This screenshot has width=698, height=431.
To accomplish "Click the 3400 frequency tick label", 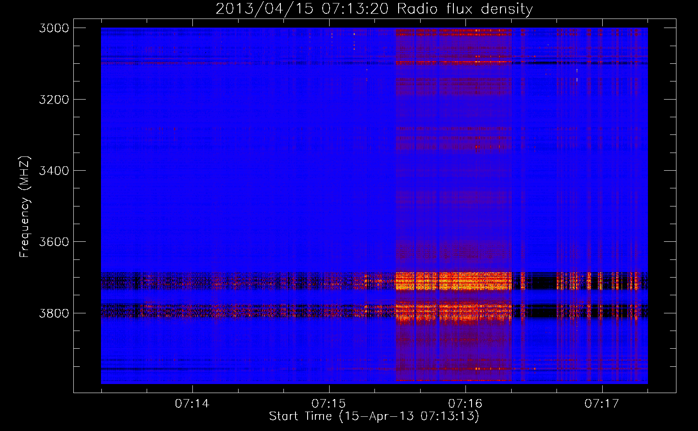I will coord(54,171).
